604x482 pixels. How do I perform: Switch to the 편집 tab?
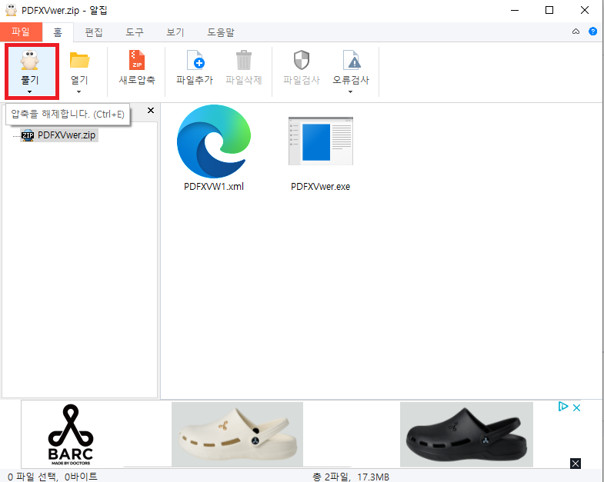click(94, 32)
